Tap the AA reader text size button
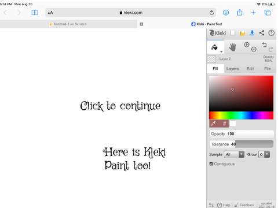This screenshot has width=278, height=208. pos(50,13)
